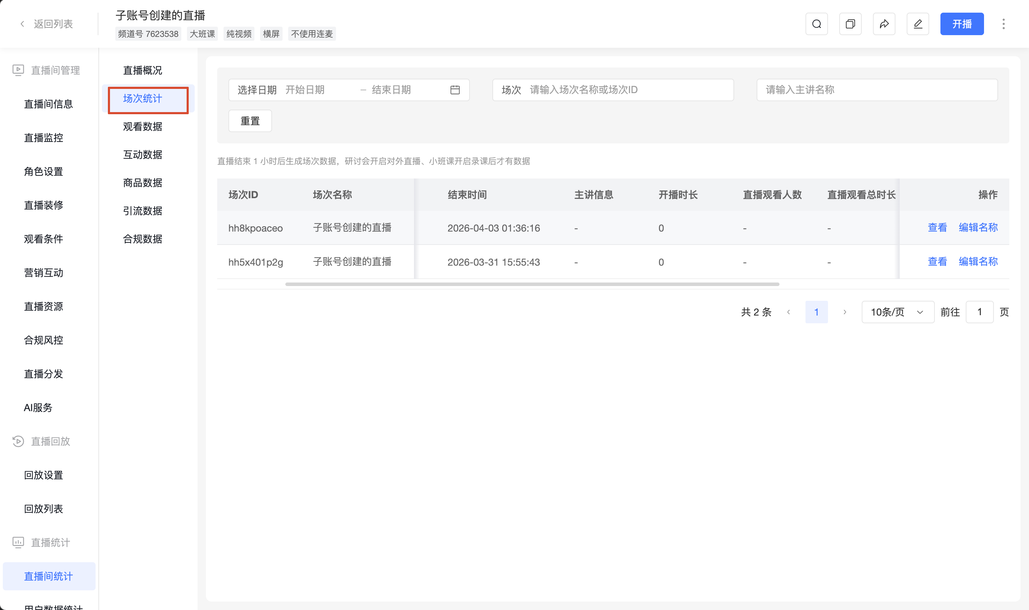Click the 纯视频 tag
The width and height of the screenshot is (1029, 610).
(239, 34)
